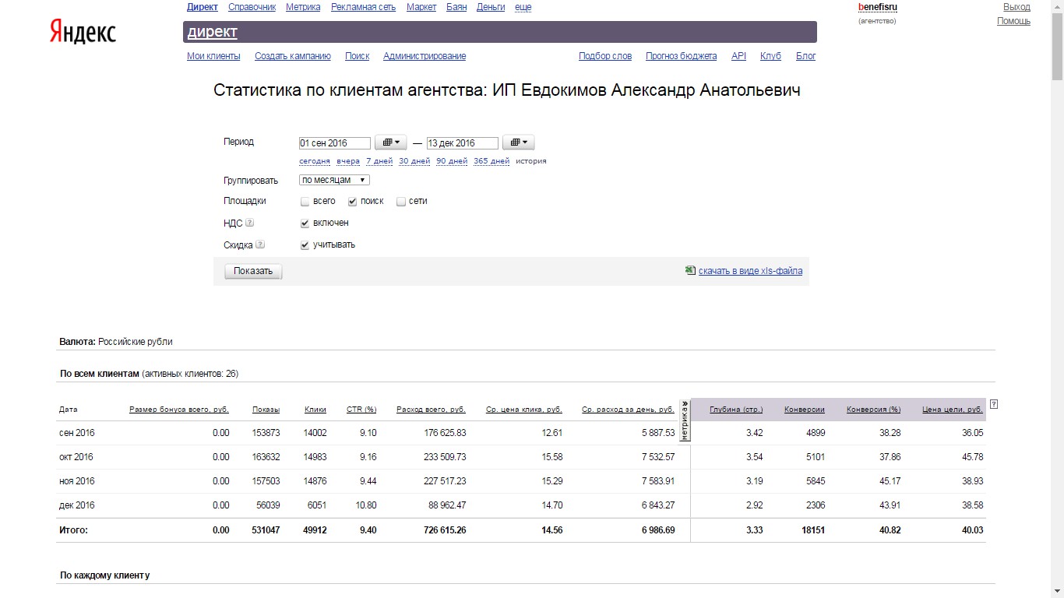Click the help icon next to Скидка

pyautogui.click(x=260, y=244)
